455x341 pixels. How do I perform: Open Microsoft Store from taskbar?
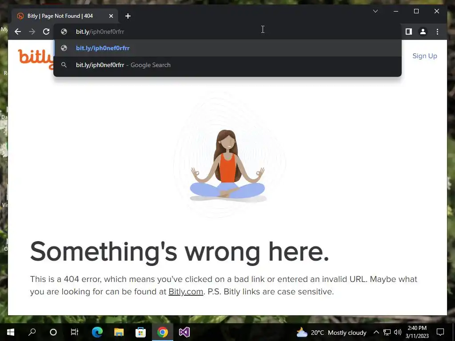pyautogui.click(x=141, y=332)
